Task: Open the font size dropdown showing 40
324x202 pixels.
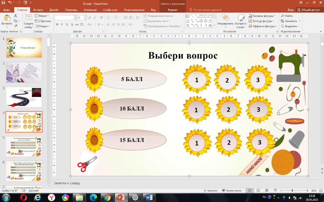Action: click(85, 18)
